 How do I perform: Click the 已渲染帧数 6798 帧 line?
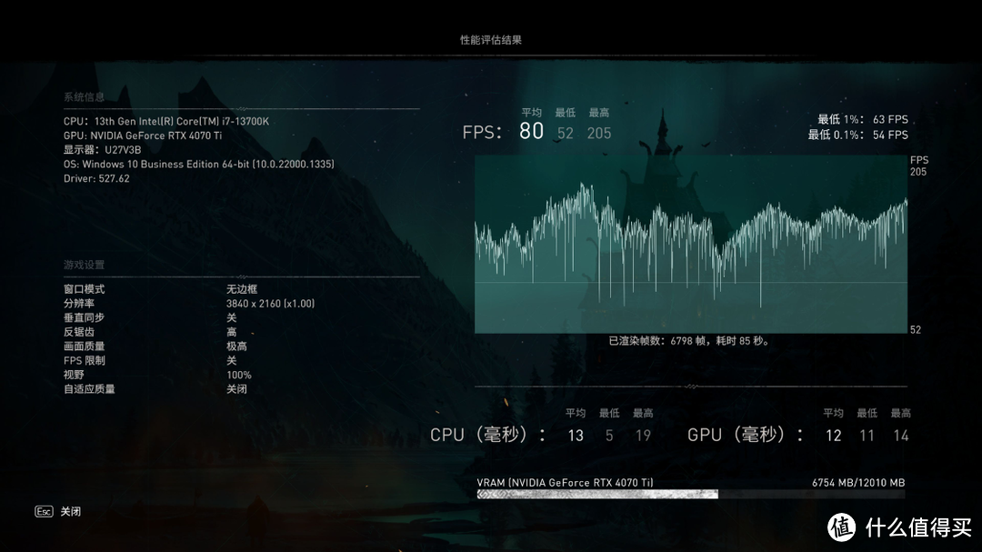click(x=690, y=341)
